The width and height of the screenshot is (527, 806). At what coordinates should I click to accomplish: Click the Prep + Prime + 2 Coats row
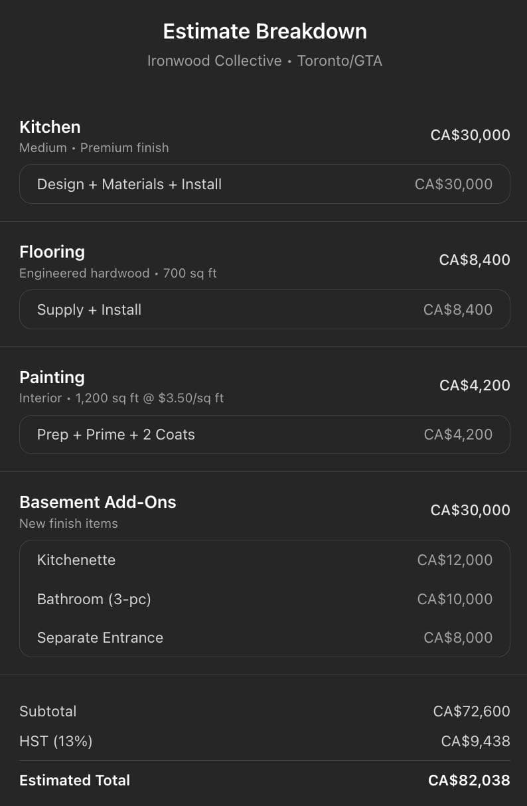click(x=264, y=434)
